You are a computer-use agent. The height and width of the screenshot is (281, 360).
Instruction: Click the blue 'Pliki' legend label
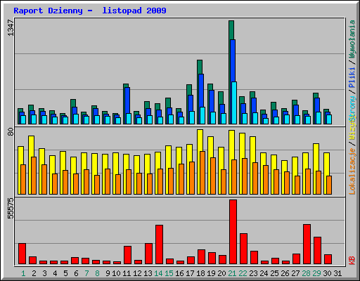coord(352,78)
